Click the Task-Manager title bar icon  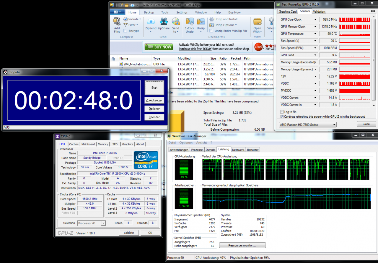(169, 136)
